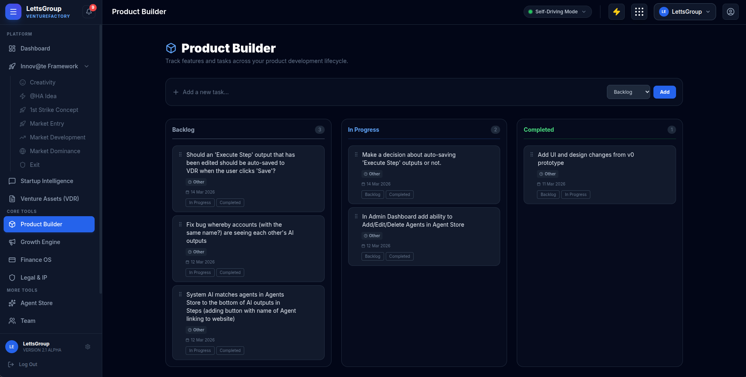
Task: Click the notifications bell icon
Action: (89, 12)
